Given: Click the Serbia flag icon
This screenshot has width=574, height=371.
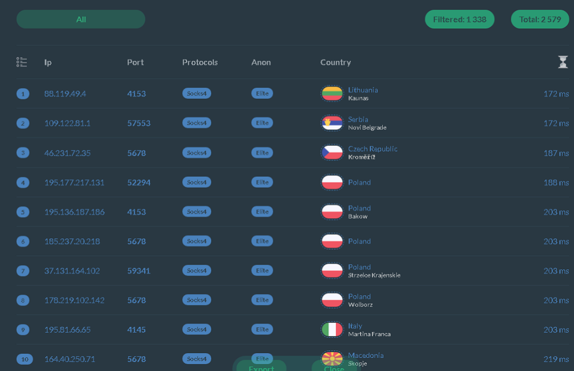Looking at the screenshot, I should coord(332,123).
